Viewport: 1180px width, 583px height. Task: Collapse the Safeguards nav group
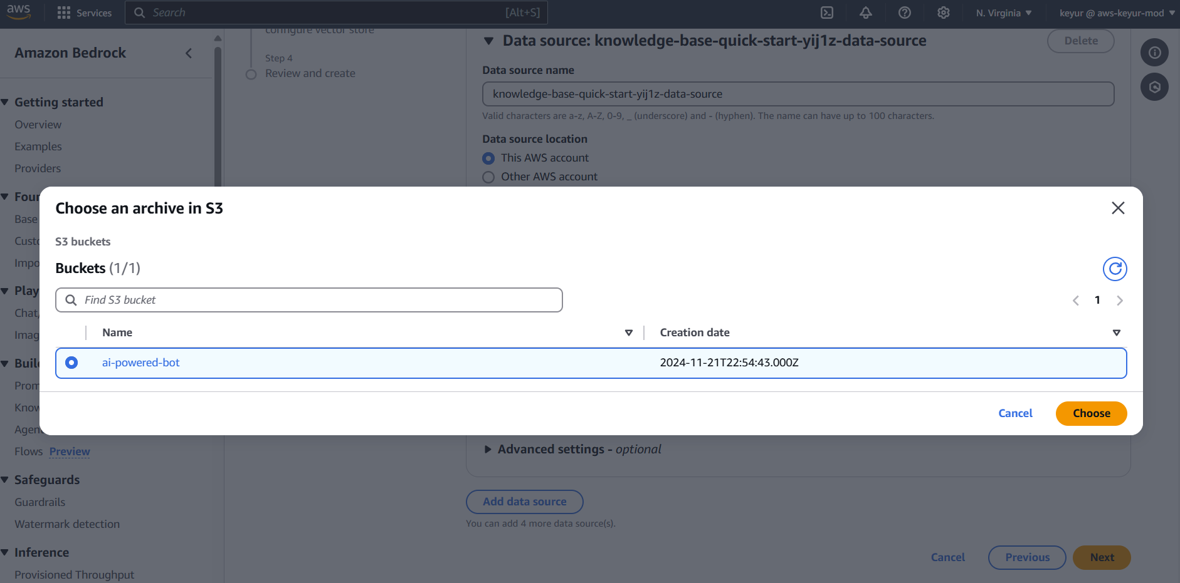click(x=5, y=480)
